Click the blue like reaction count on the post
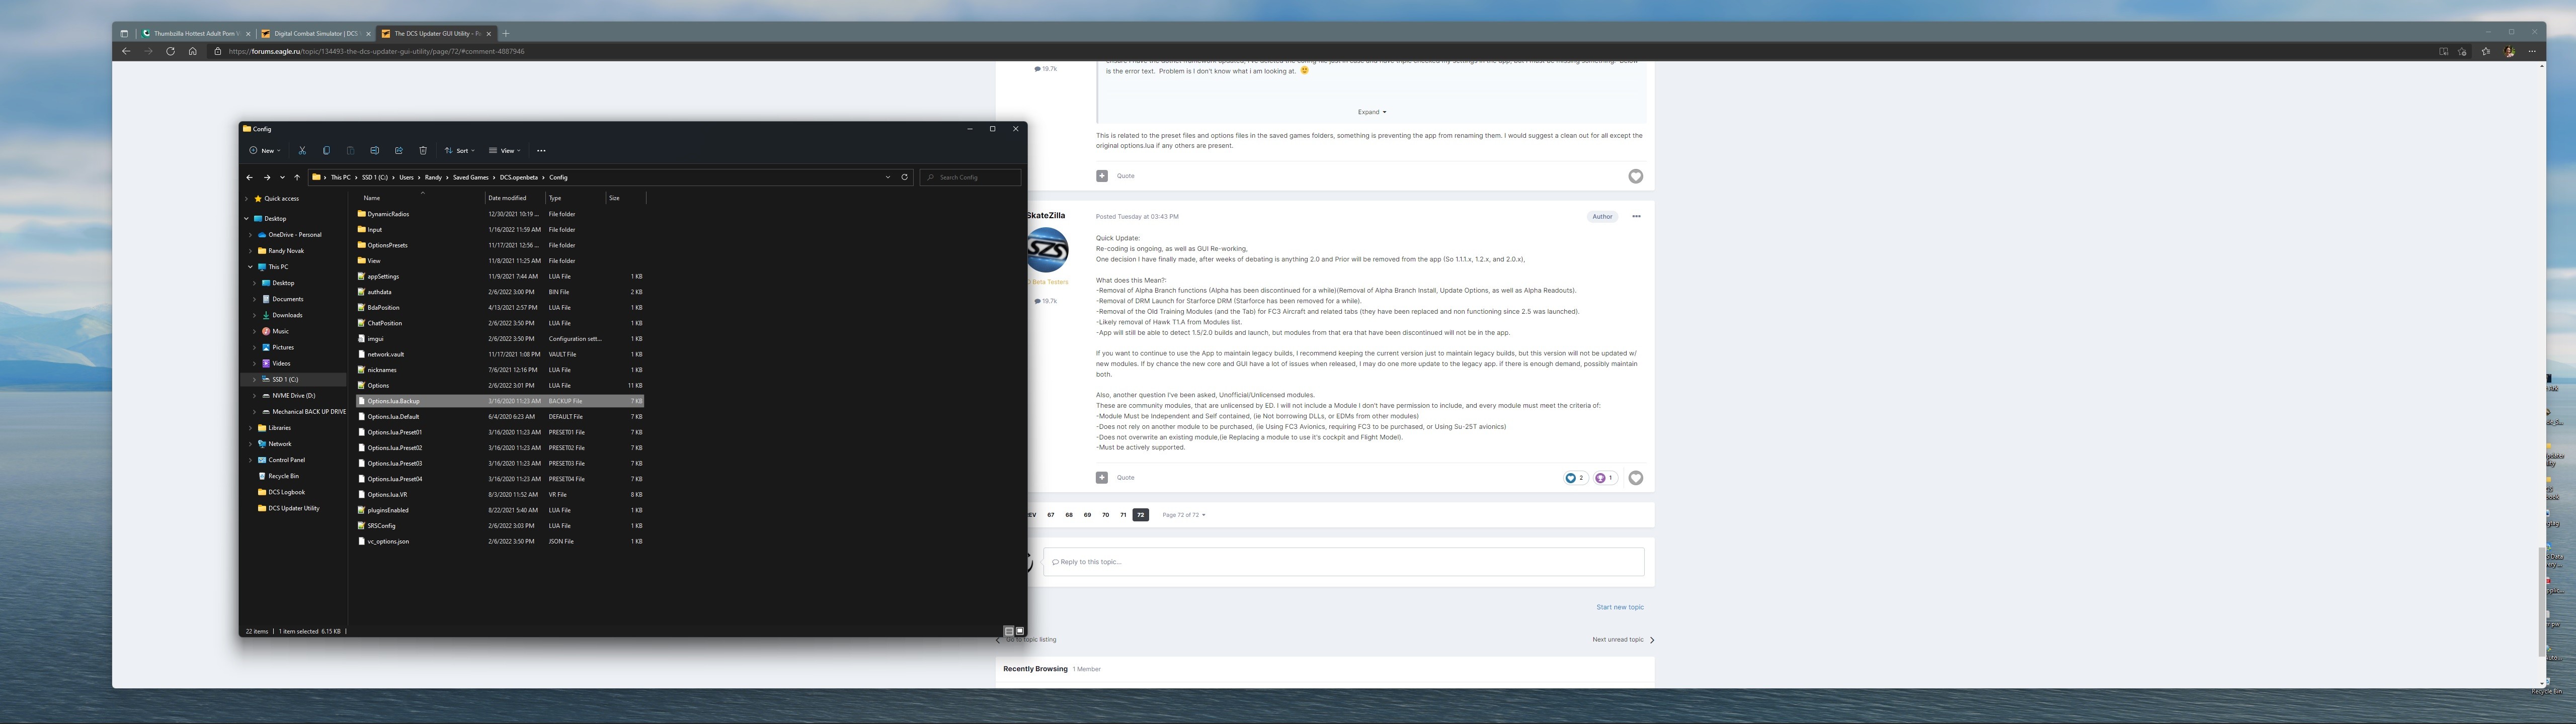The image size is (2576, 724). pos(1575,478)
